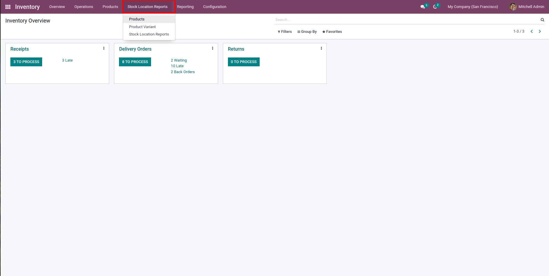Open the activities clock icon
549x276 pixels.
(x=435, y=7)
